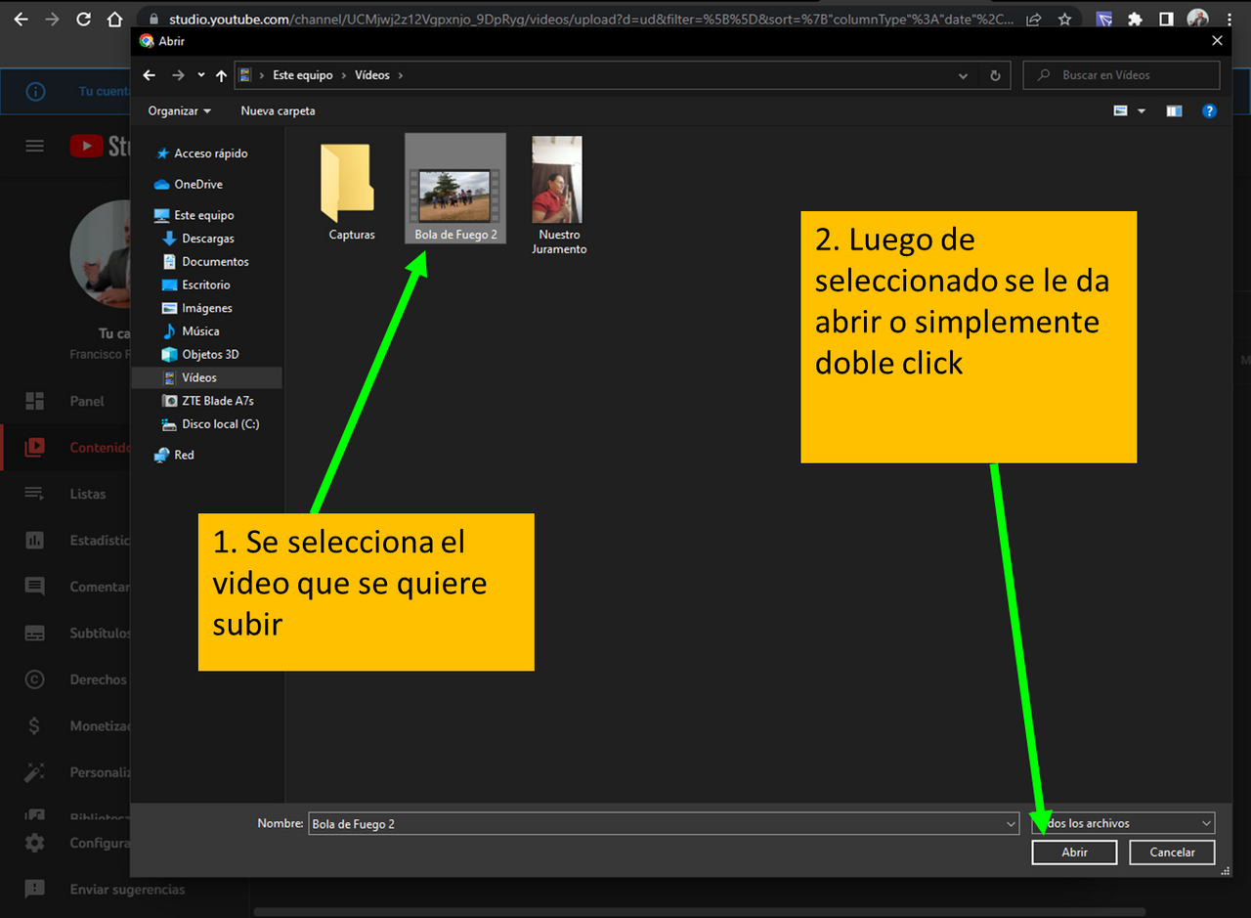Open Chrome three-dot menu

coord(1229,19)
